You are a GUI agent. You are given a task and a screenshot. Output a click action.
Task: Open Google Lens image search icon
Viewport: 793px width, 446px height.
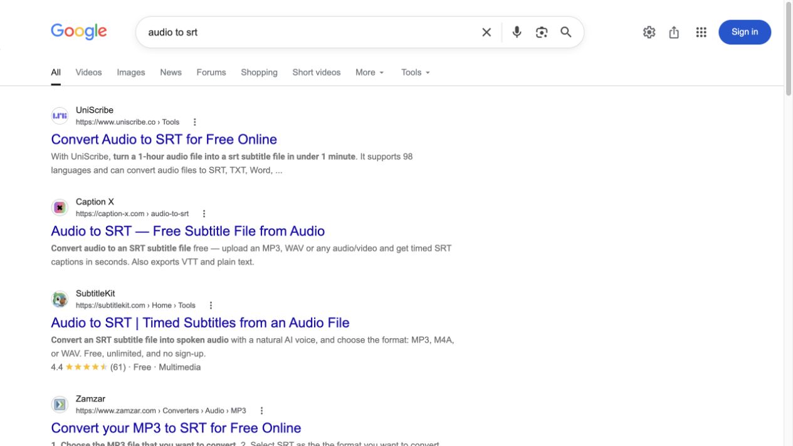pyautogui.click(x=542, y=32)
